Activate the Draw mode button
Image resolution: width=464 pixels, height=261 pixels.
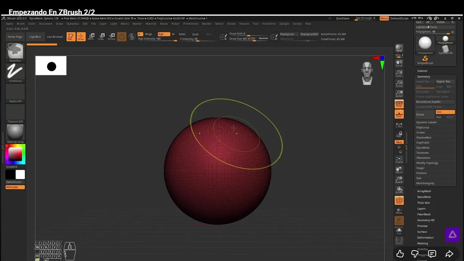click(81, 37)
